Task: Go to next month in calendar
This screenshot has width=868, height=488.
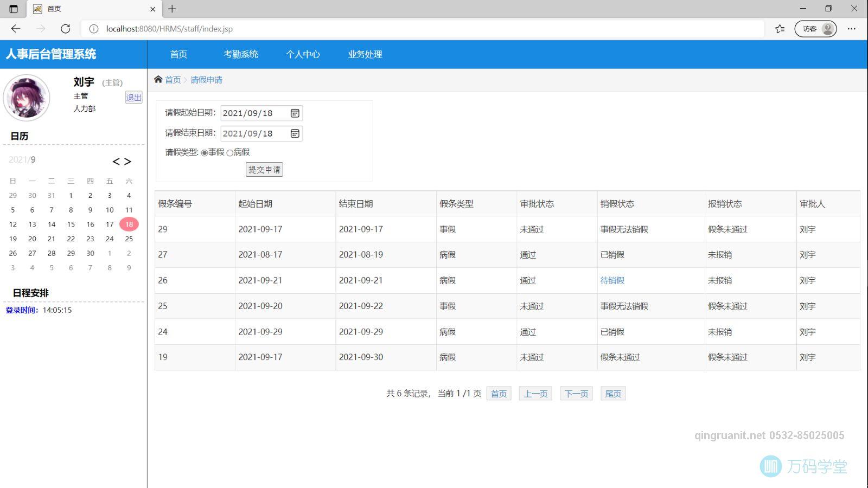Action: pyautogui.click(x=129, y=161)
